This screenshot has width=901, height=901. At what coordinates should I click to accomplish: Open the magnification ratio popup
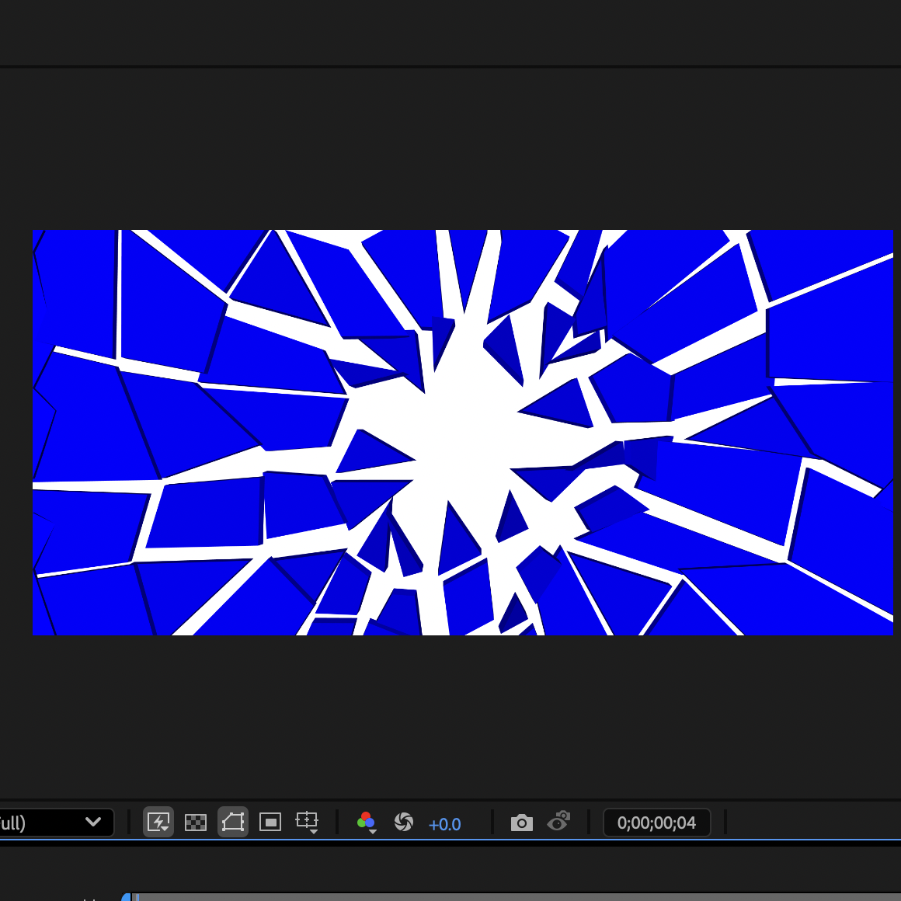(54, 822)
